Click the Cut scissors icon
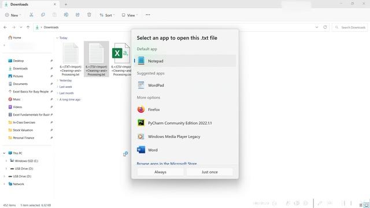370x208 pixels. pyautogui.click(x=31, y=15)
